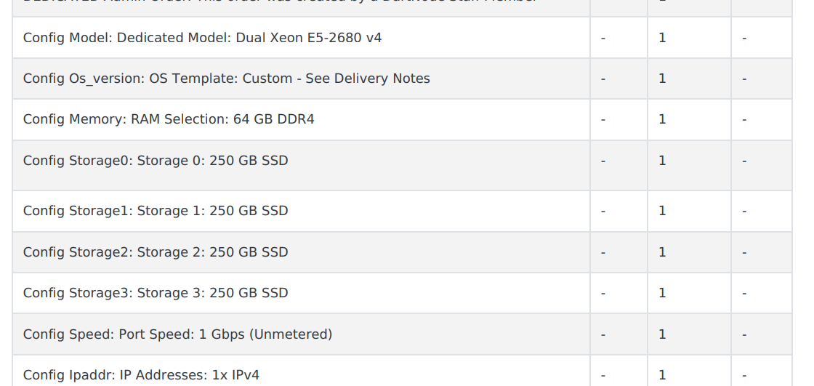Click the first dash in the Config Storage1 row

(603, 211)
